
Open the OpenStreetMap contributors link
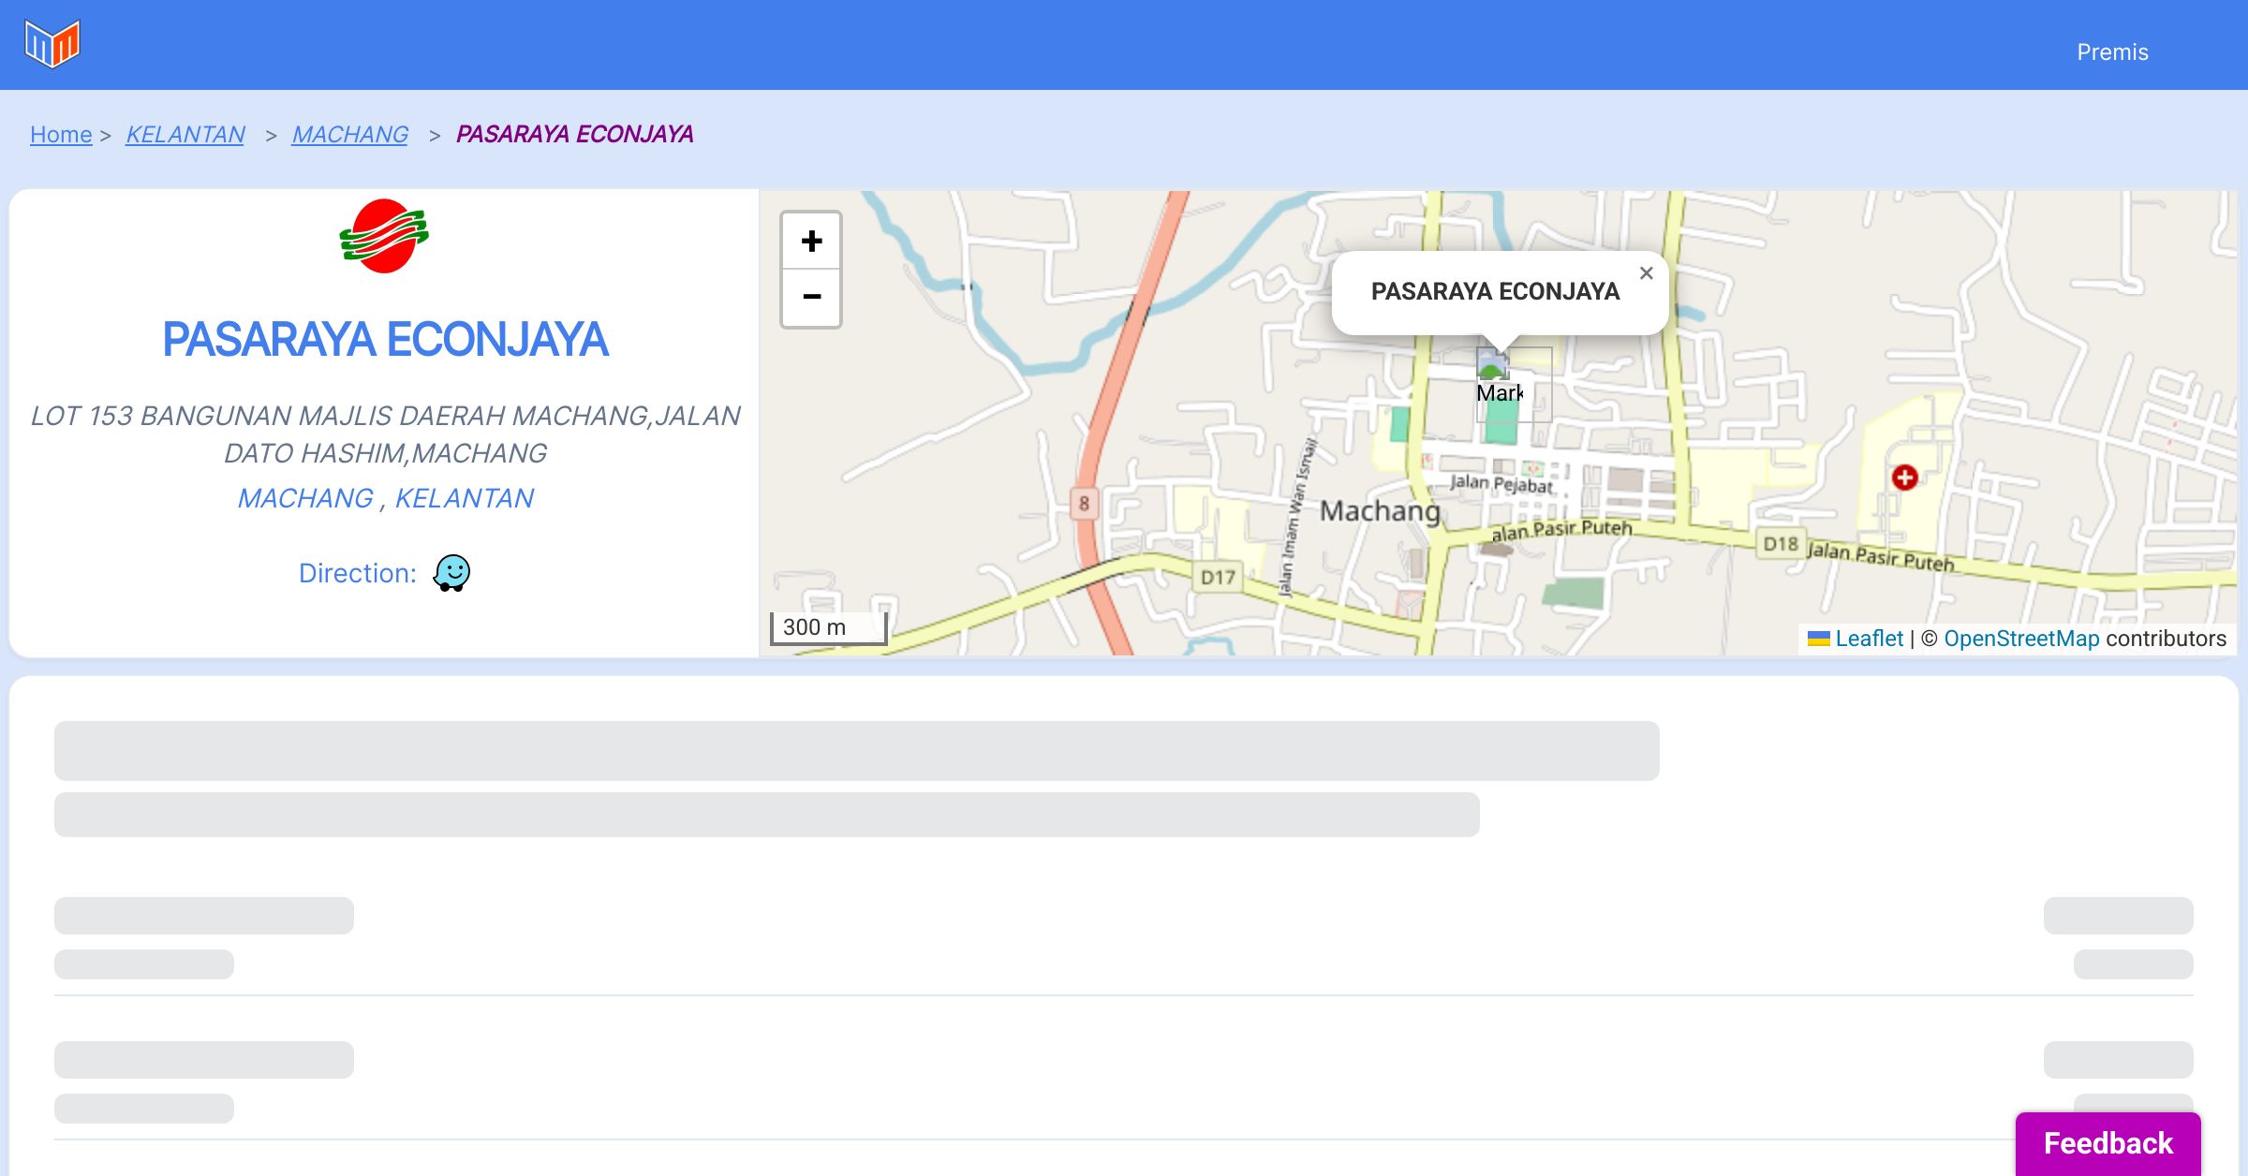coord(2021,639)
